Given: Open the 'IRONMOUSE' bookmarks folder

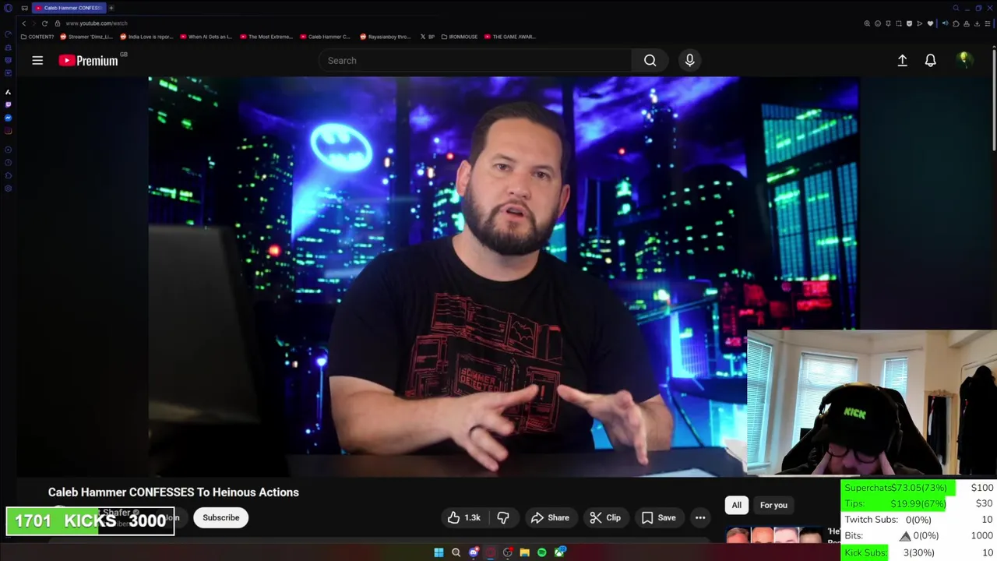Looking at the screenshot, I should click(x=460, y=37).
